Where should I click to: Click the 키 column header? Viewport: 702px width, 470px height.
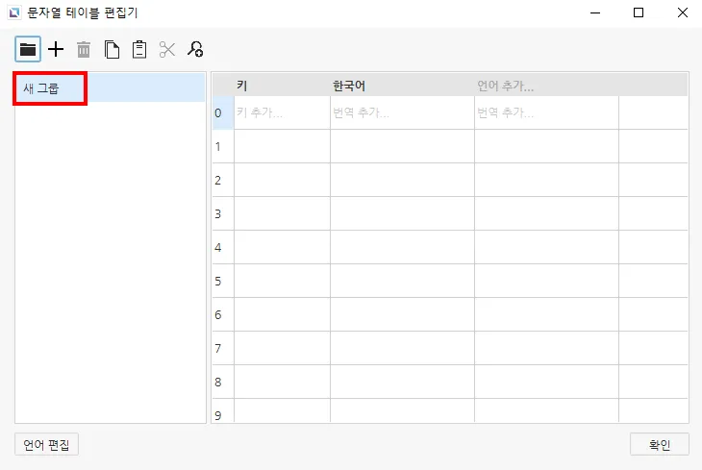coord(282,86)
